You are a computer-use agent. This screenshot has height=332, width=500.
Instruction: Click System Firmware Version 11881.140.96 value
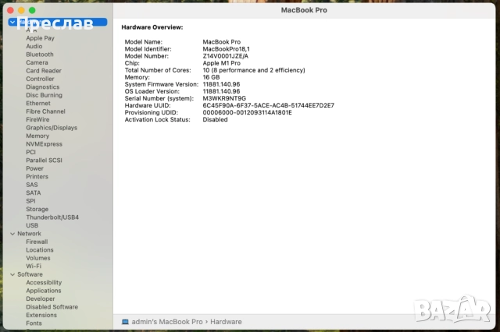click(221, 85)
